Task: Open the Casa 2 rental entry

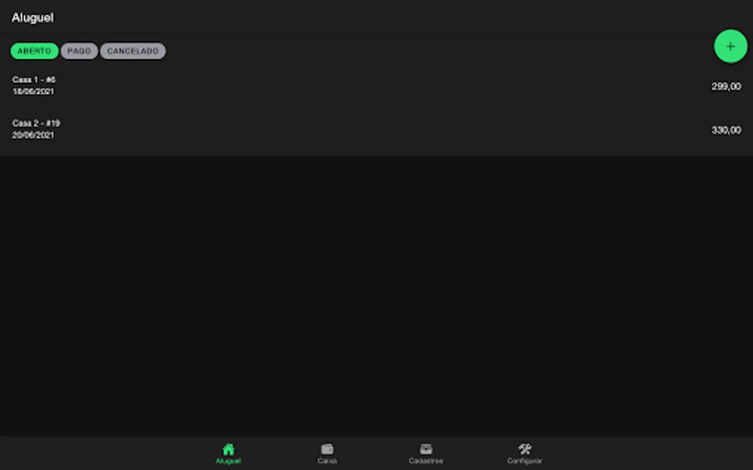Action: [x=376, y=129]
